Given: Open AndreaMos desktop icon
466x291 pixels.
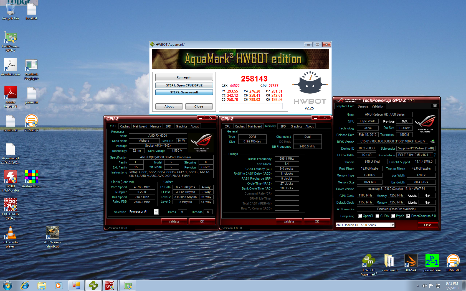Looking at the screenshot, I should [31, 179].
